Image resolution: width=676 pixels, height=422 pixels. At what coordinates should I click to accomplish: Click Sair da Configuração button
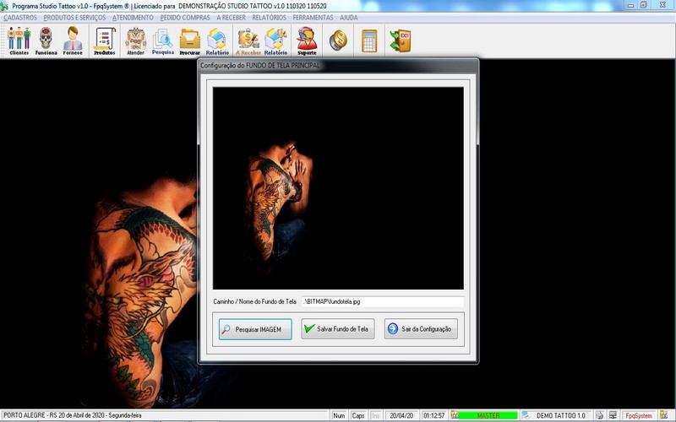point(421,329)
